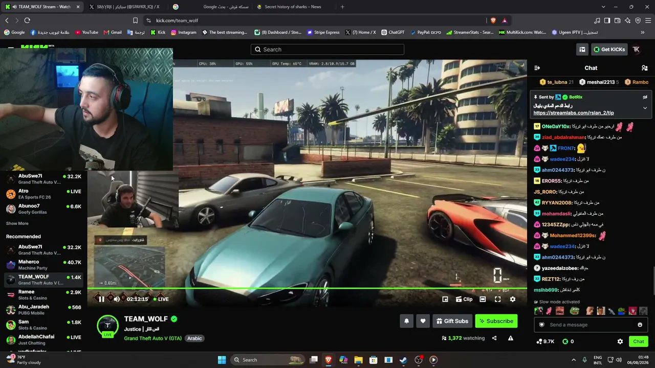Image resolution: width=655 pixels, height=368 pixels.
Task: Toggle the browser sidebar panel
Action: (607, 20)
